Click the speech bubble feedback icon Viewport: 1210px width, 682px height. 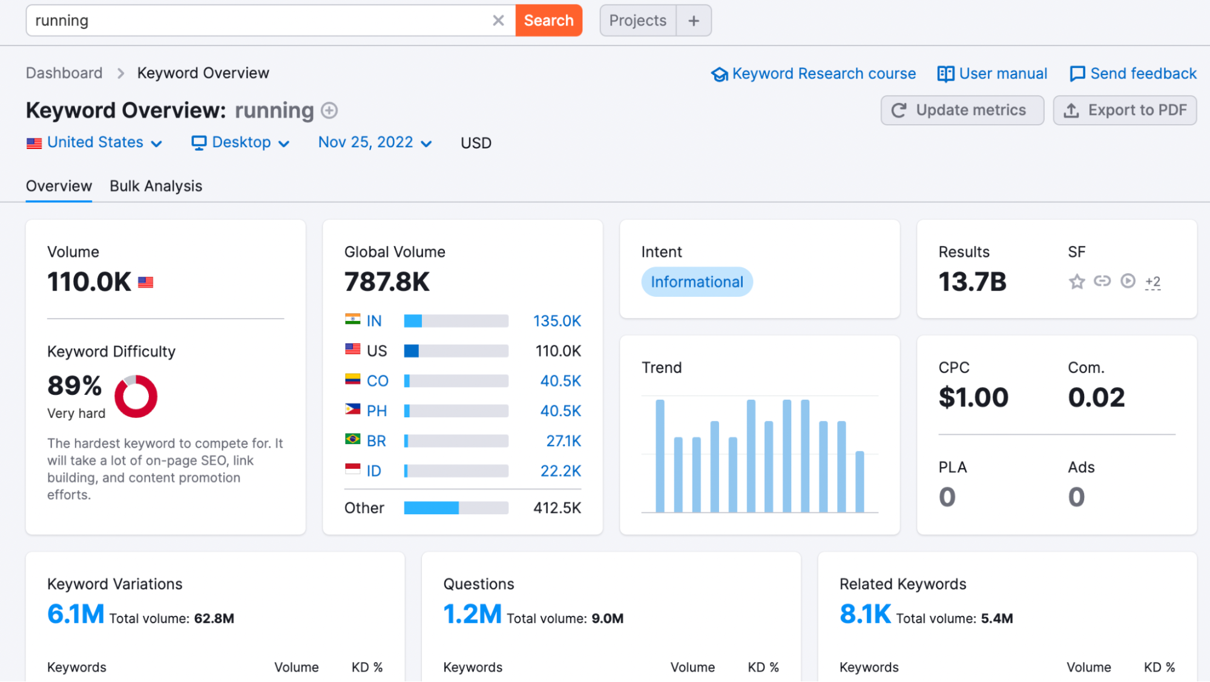pyautogui.click(x=1077, y=74)
